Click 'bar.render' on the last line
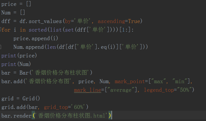The height and width of the screenshot is (121, 206). pos(16,116)
